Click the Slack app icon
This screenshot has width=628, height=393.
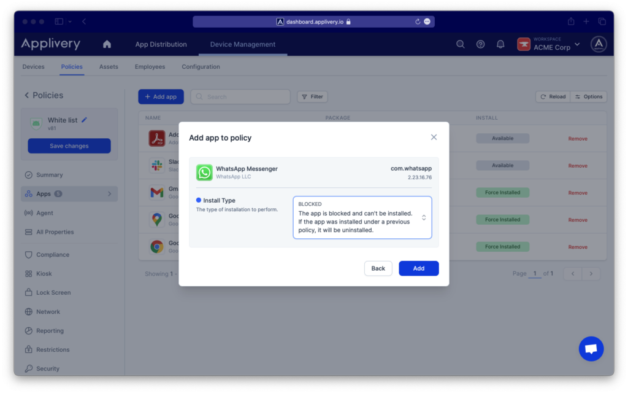tap(157, 165)
